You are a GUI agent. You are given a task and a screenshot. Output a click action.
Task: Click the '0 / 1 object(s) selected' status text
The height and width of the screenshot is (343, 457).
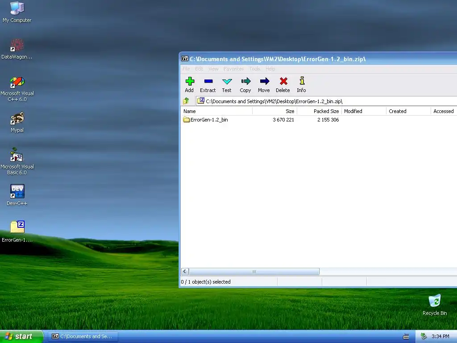click(206, 282)
